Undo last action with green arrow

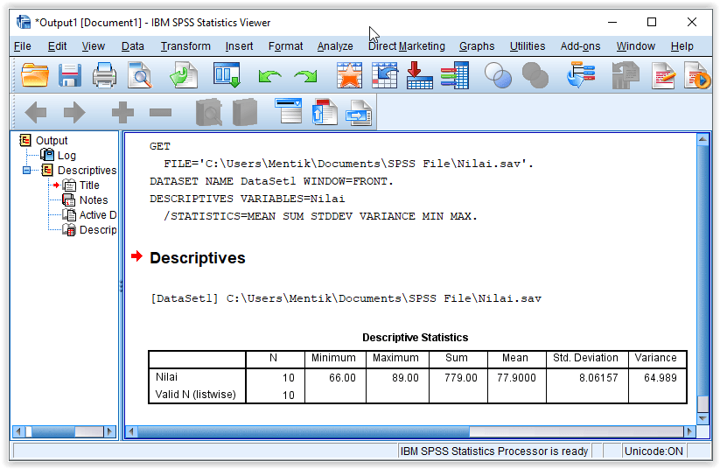pos(270,76)
